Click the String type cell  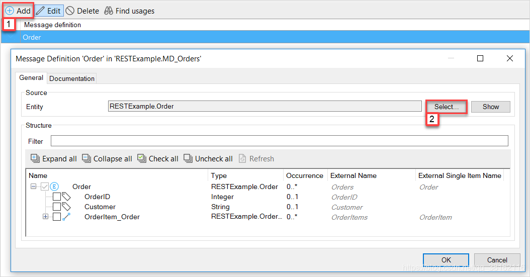[220, 207]
